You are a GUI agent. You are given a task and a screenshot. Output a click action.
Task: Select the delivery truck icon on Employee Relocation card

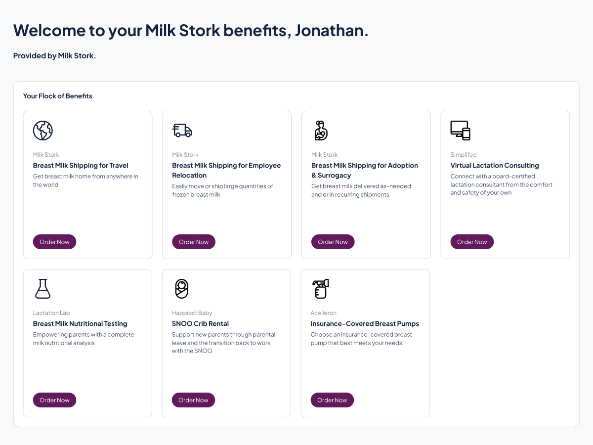pos(182,130)
